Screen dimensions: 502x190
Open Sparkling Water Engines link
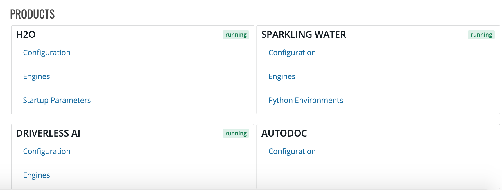click(282, 76)
